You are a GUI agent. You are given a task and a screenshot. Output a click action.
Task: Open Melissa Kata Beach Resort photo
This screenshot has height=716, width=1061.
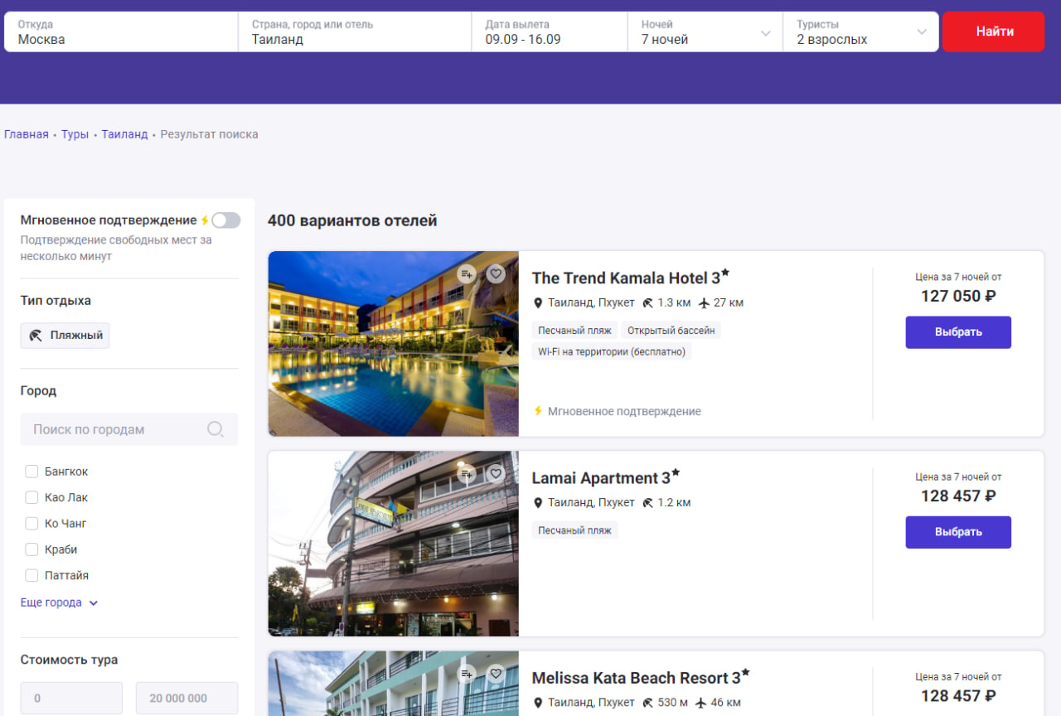pyautogui.click(x=394, y=684)
